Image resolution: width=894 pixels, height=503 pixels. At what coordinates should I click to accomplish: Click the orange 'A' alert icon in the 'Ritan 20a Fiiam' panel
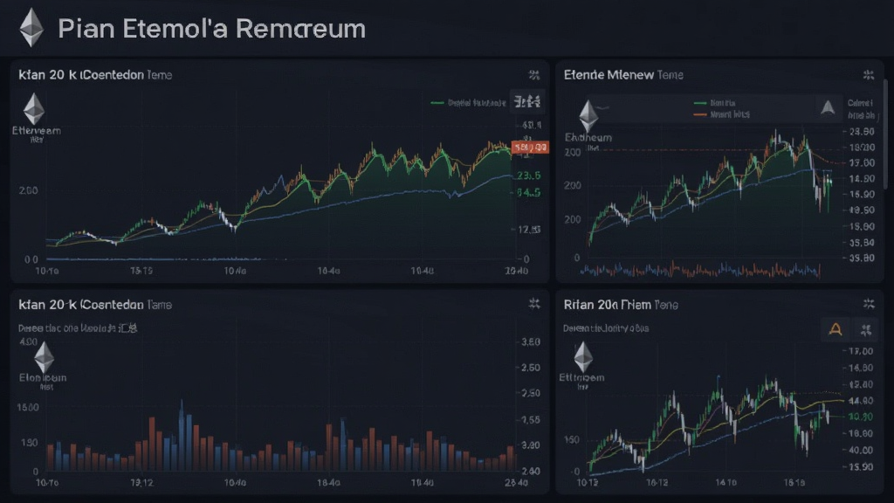[x=836, y=329]
